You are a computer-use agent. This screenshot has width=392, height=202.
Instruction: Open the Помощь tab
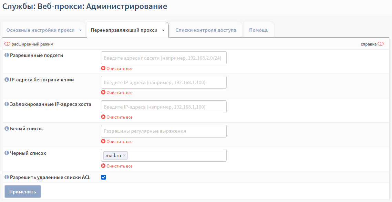259,30
